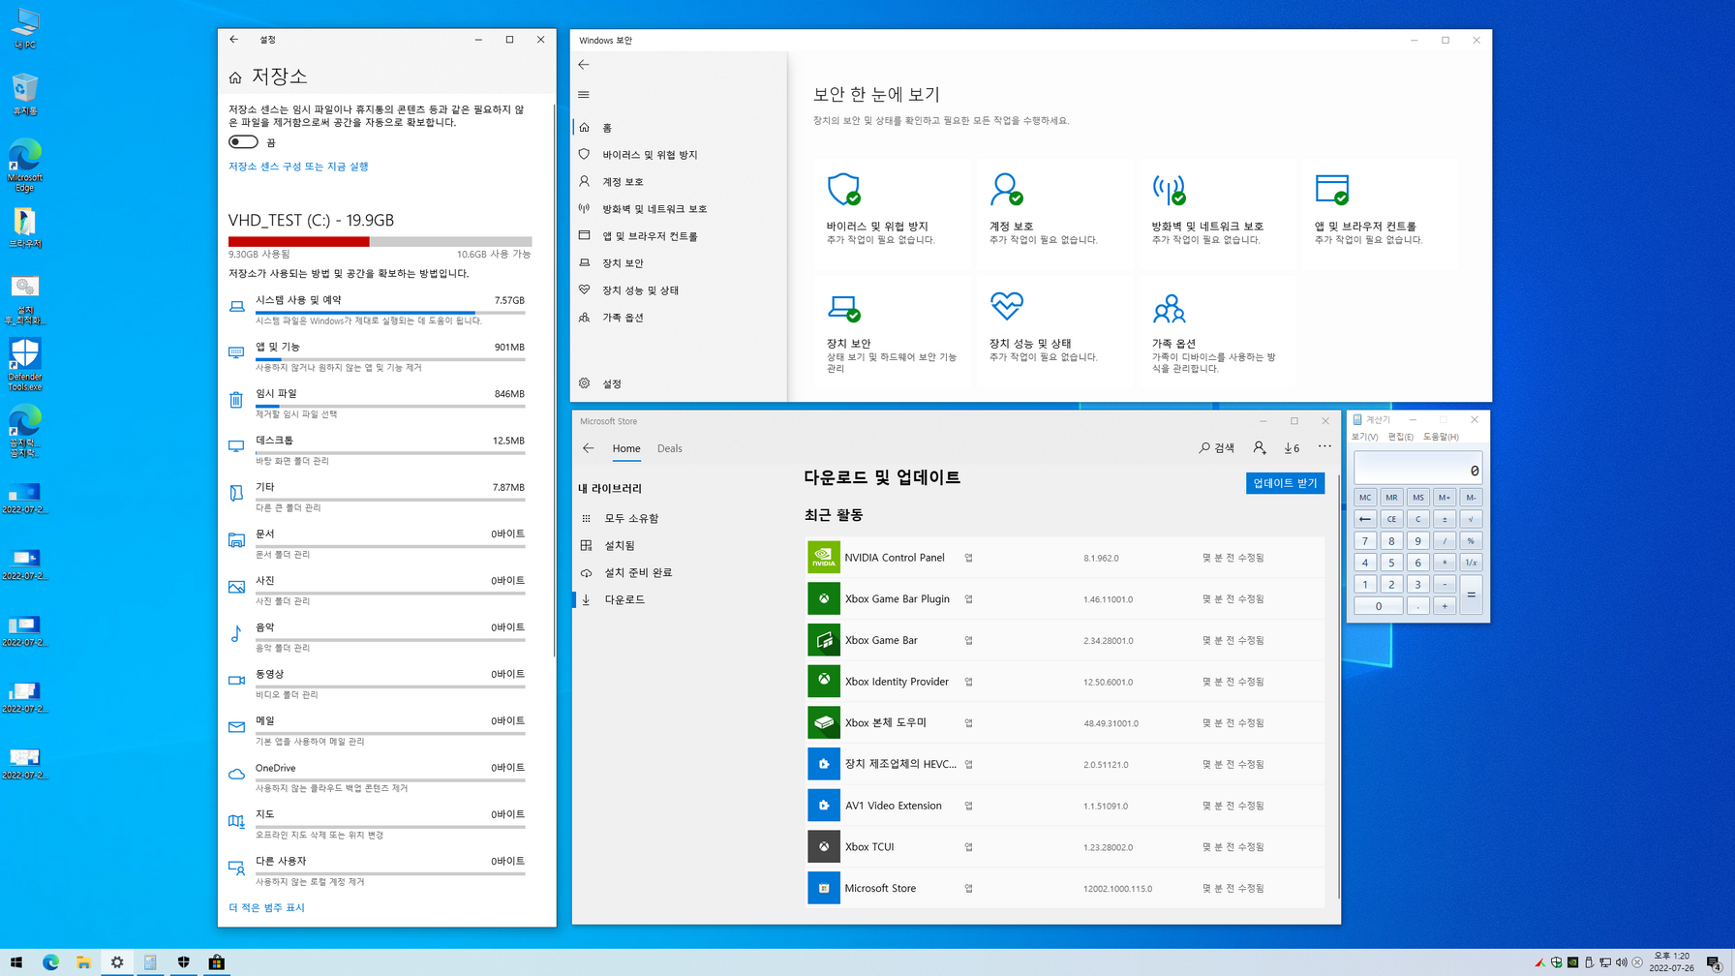Select 홈 in Windows 보안 sidebar

[x=679, y=128]
